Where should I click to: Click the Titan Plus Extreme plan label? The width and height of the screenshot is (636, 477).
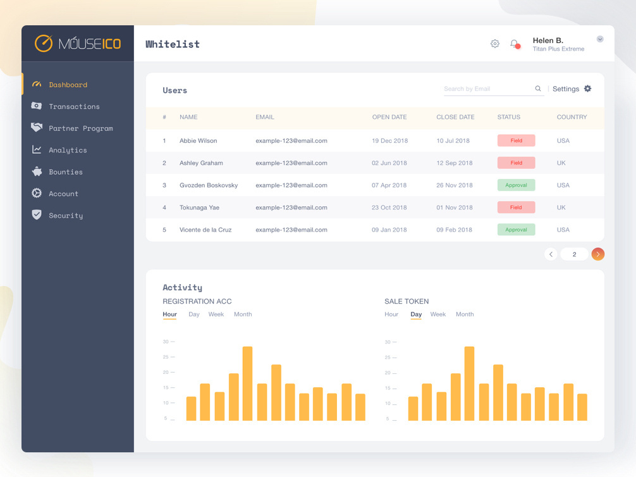tap(558, 49)
